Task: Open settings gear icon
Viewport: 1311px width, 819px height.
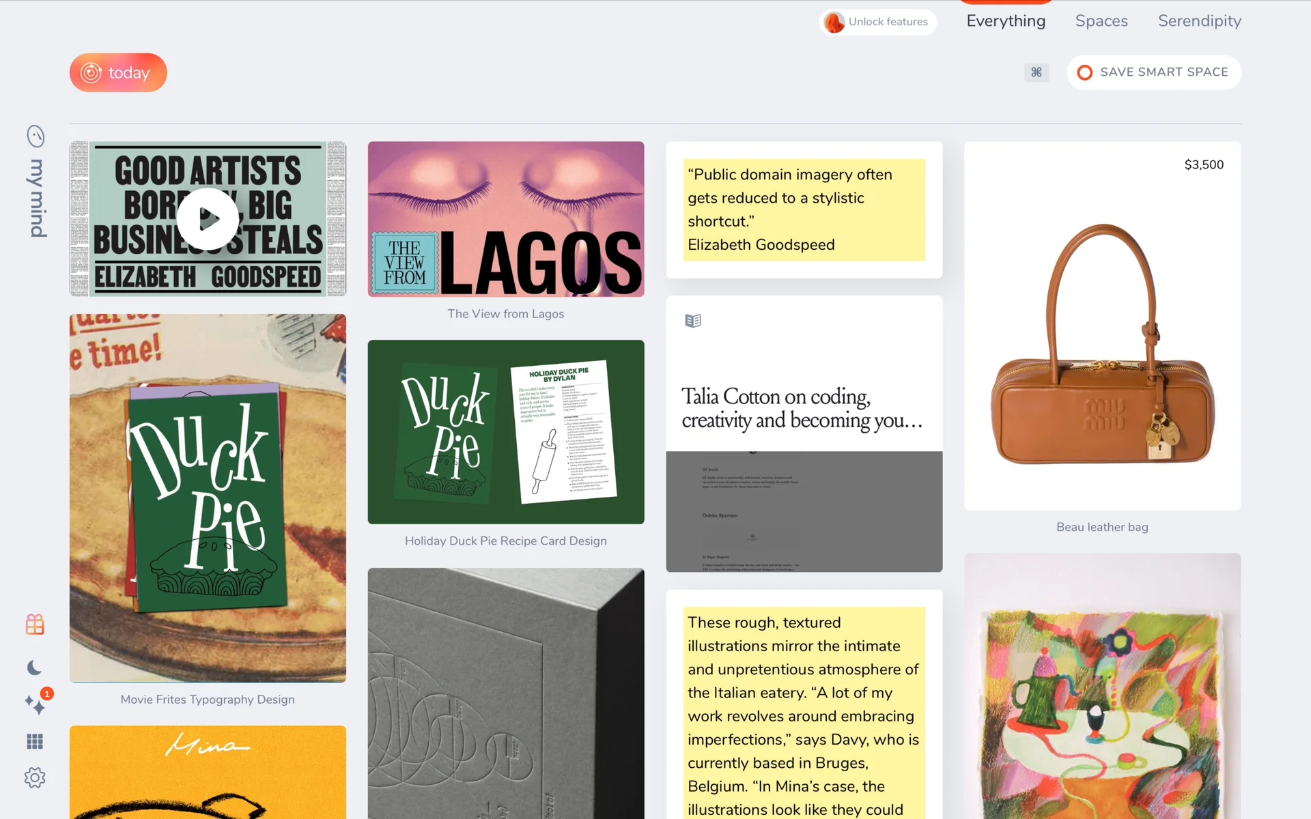Action: (35, 777)
